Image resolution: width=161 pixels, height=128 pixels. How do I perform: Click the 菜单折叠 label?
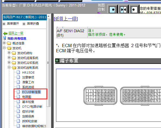click(x=33, y=24)
